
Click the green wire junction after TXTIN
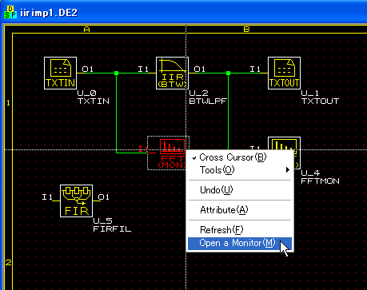(116, 73)
